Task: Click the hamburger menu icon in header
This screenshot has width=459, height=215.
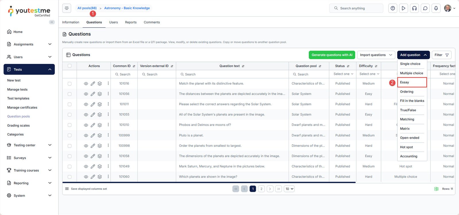Action: [x=67, y=8]
